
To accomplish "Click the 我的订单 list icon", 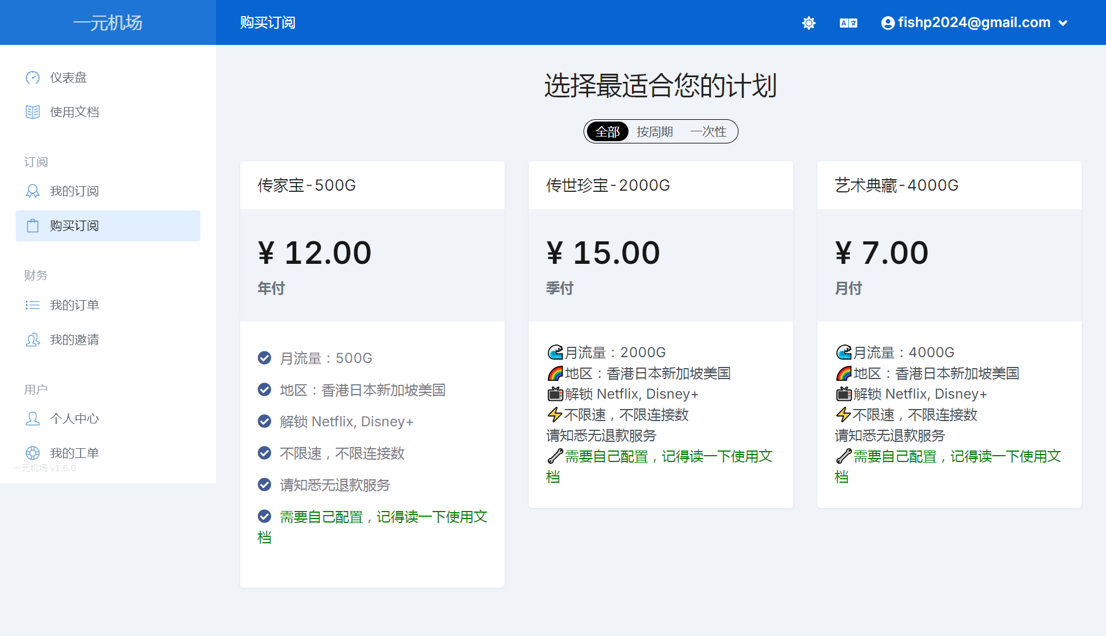I will click(33, 305).
